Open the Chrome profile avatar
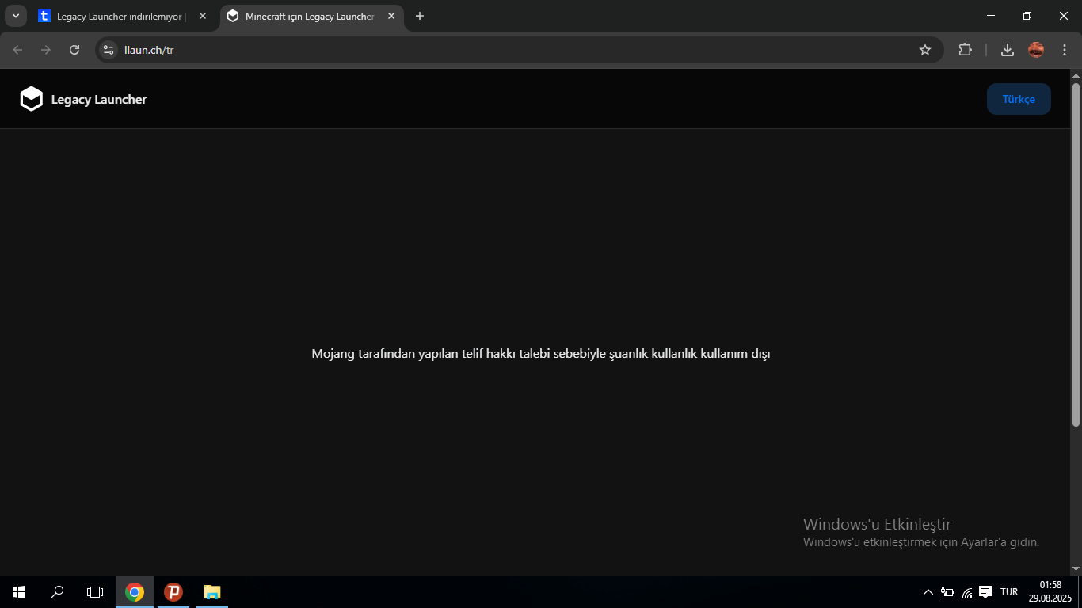The height and width of the screenshot is (608, 1082). click(1036, 50)
